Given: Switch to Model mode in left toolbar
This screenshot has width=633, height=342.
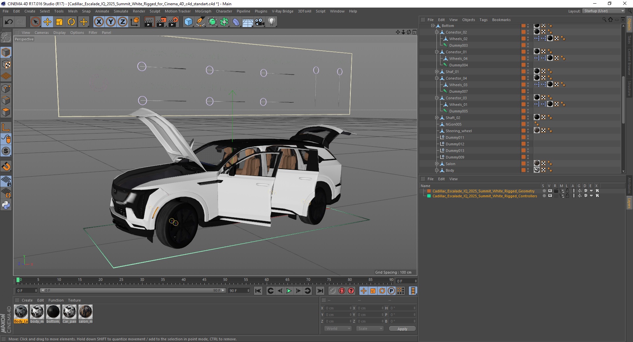Looking at the screenshot, I should [x=6, y=52].
